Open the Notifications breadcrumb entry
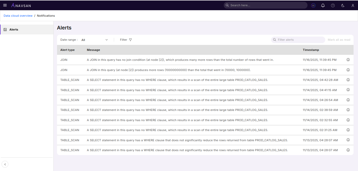Image resolution: width=358 pixels, height=171 pixels. 46,16
